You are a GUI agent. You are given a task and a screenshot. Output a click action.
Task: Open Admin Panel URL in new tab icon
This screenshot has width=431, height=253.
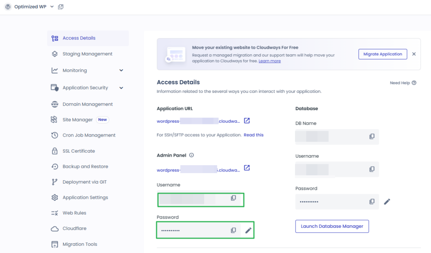click(x=247, y=168)
